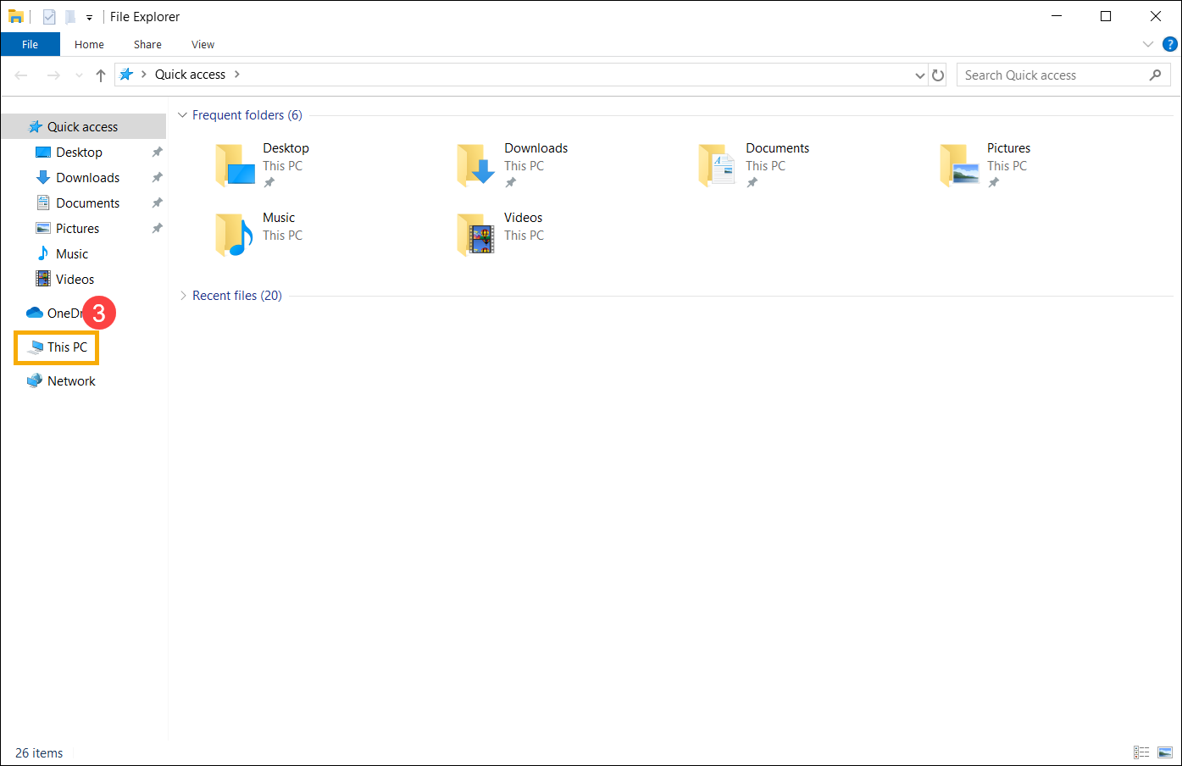Click the Pictures label in Frequent folders
The width and height of the screenshot is (1182, 766).
click(1008, 148)
